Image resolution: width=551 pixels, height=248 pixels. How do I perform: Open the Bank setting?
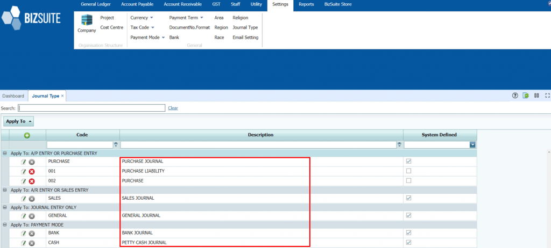pos(174,37)
